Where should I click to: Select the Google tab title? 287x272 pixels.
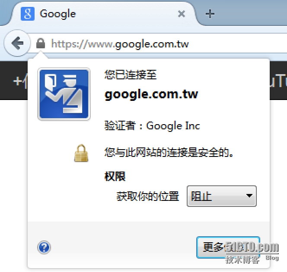point(57,14)
